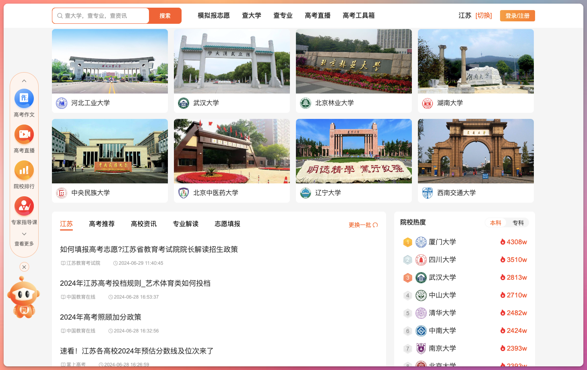Open 查大学 in the top menu
Viewport: 587px width, 370px height.
pyautogui.click(x=252, y=15)
